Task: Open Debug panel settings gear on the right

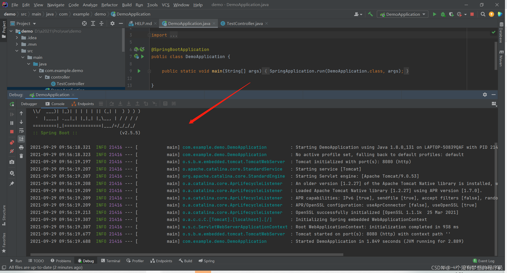Action: [485, 95]
